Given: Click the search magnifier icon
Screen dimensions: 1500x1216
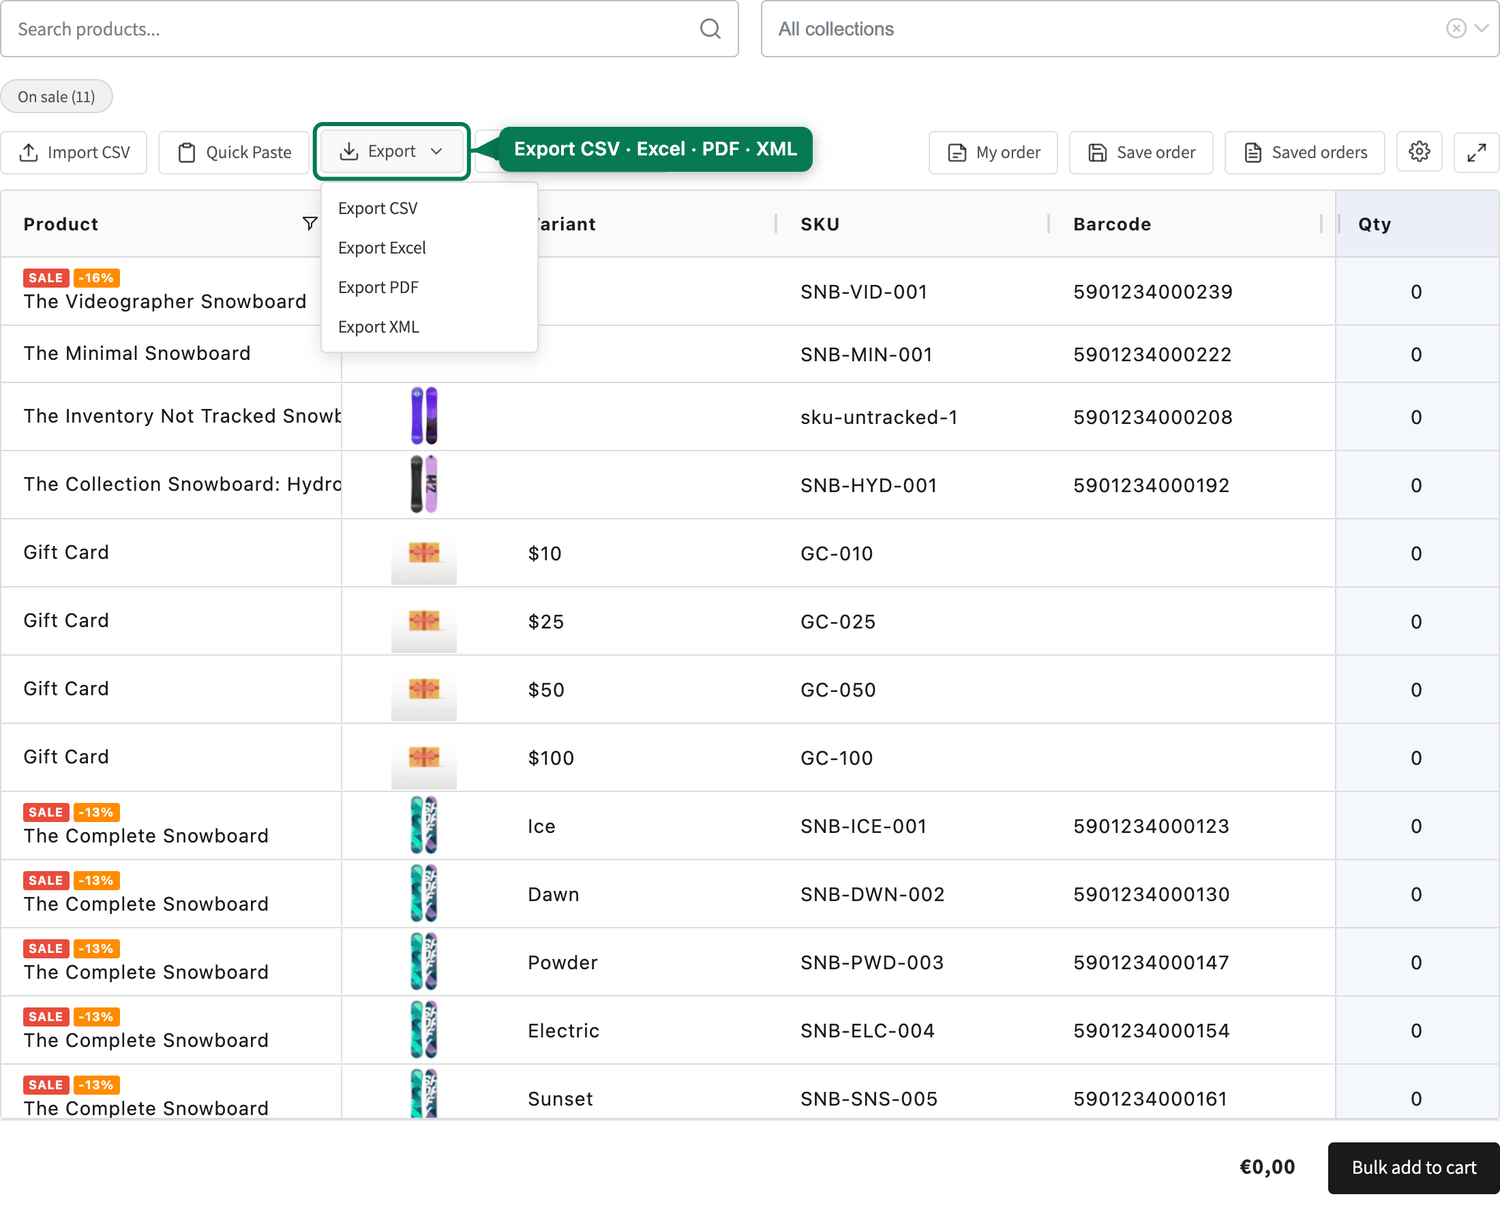Looking at the screenshot, I should pos(710,29).
